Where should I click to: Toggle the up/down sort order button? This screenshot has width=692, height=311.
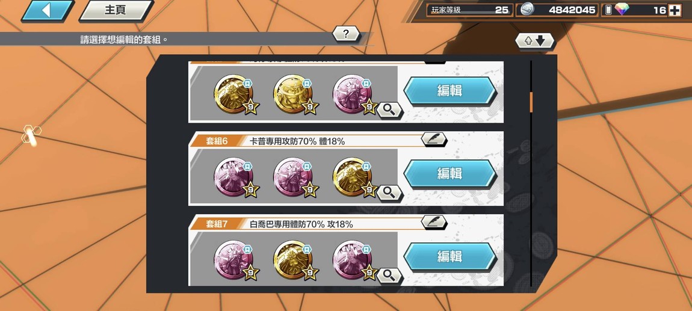[534, 41]
